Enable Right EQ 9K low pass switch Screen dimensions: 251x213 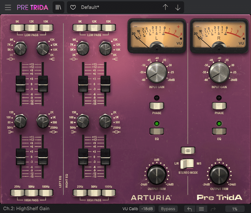coord(80,28)
